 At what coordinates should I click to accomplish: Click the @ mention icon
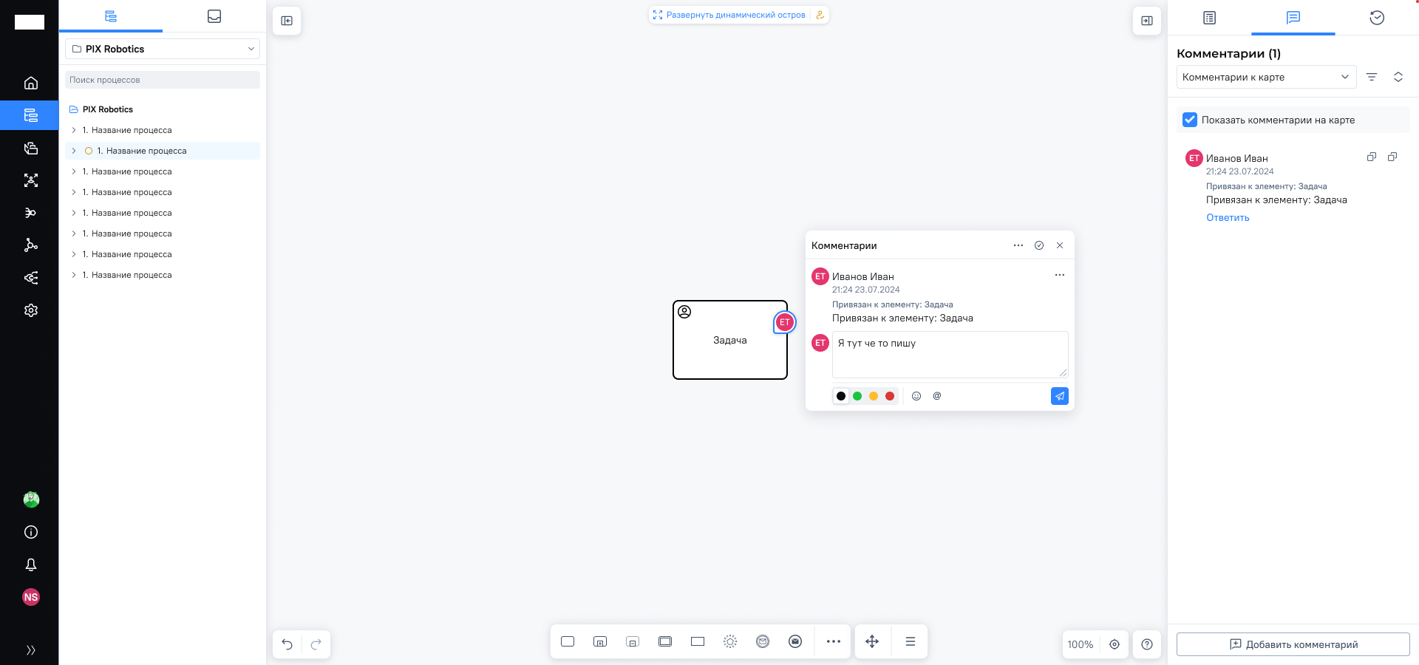coord(937,396)
